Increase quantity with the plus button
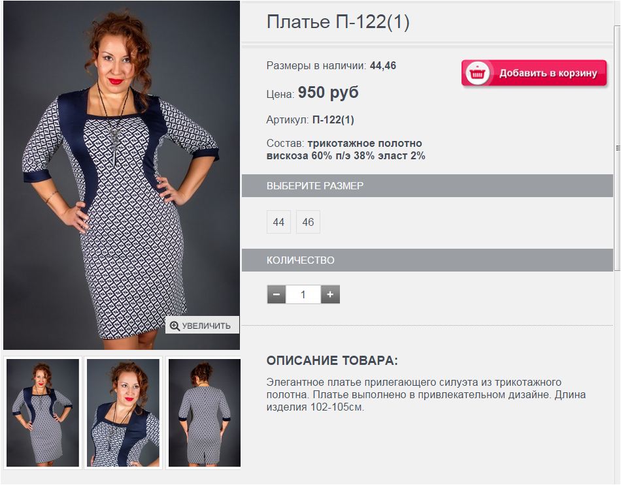The height and width of the screenshot is (485, 621). [x=330, y=294]
